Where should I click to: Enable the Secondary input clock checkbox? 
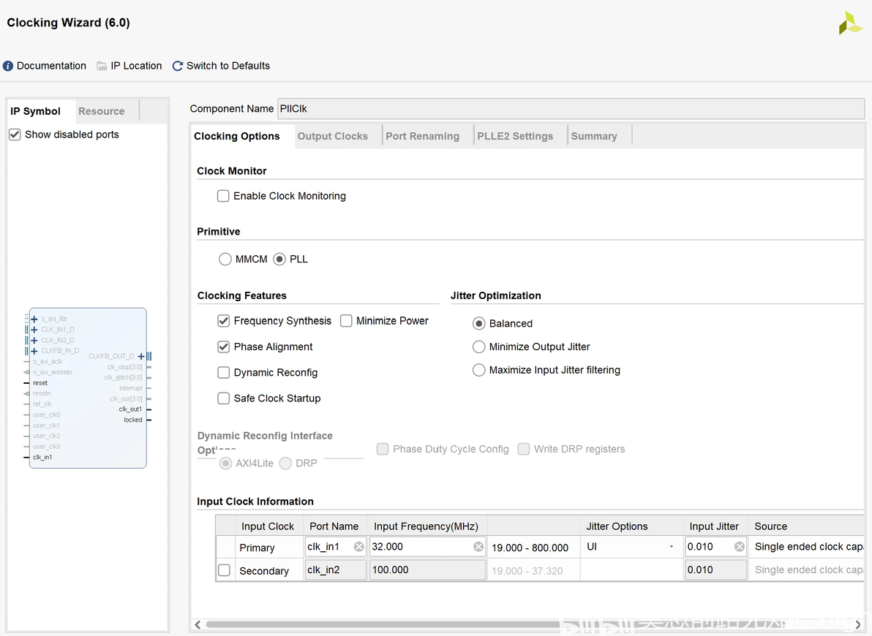click(225, 570)
